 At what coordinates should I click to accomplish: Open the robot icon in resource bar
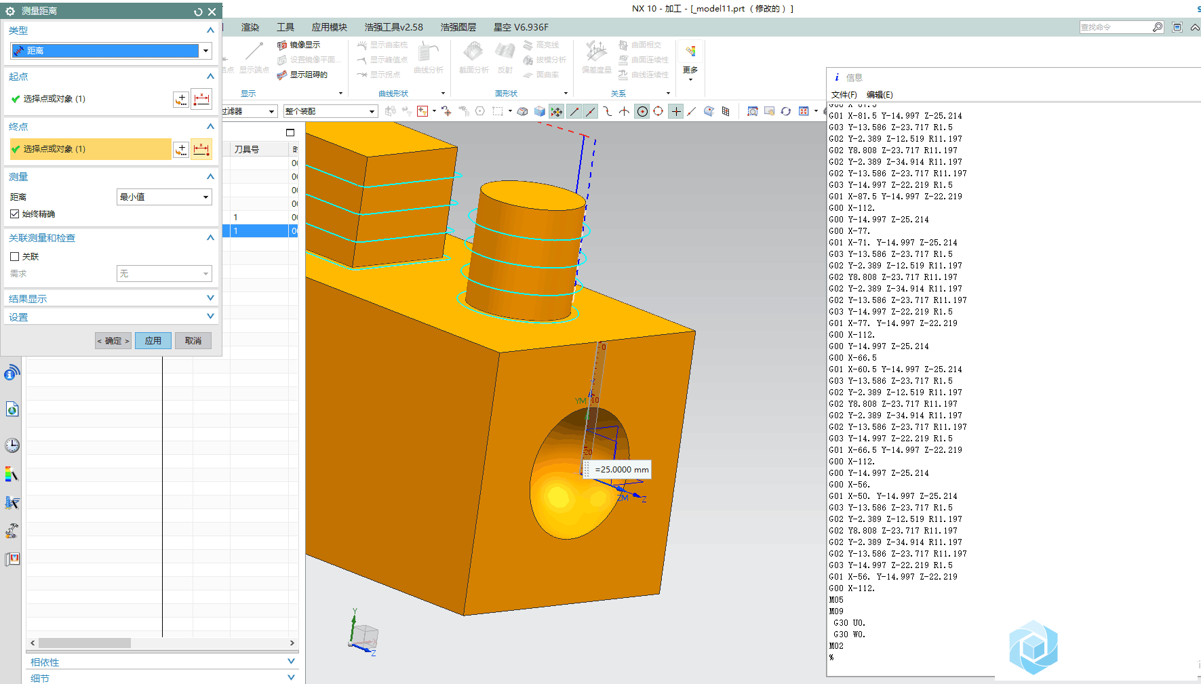click(12, 531)
